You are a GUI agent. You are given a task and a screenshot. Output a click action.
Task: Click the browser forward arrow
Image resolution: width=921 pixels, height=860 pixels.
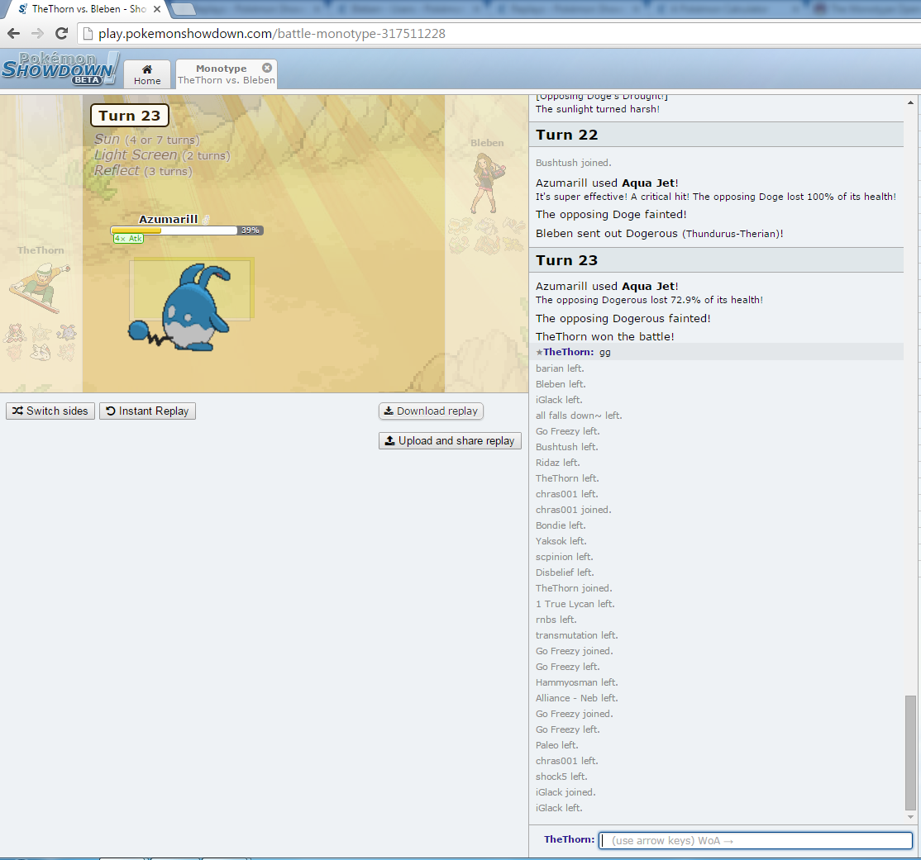click(37, 34)
